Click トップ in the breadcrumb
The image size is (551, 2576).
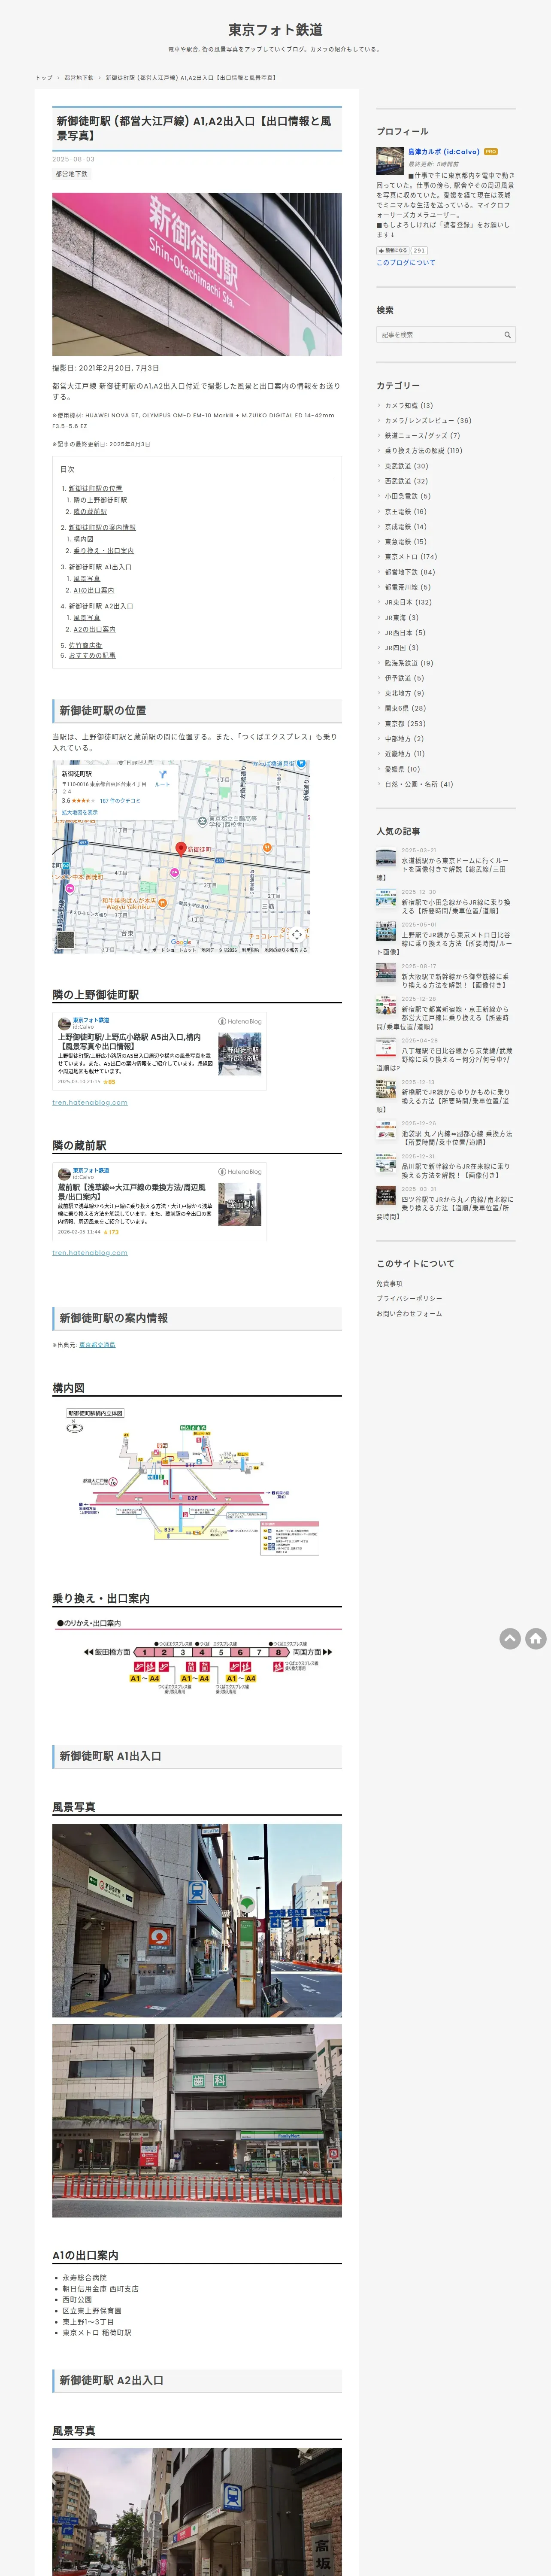(x=44, y=78)
